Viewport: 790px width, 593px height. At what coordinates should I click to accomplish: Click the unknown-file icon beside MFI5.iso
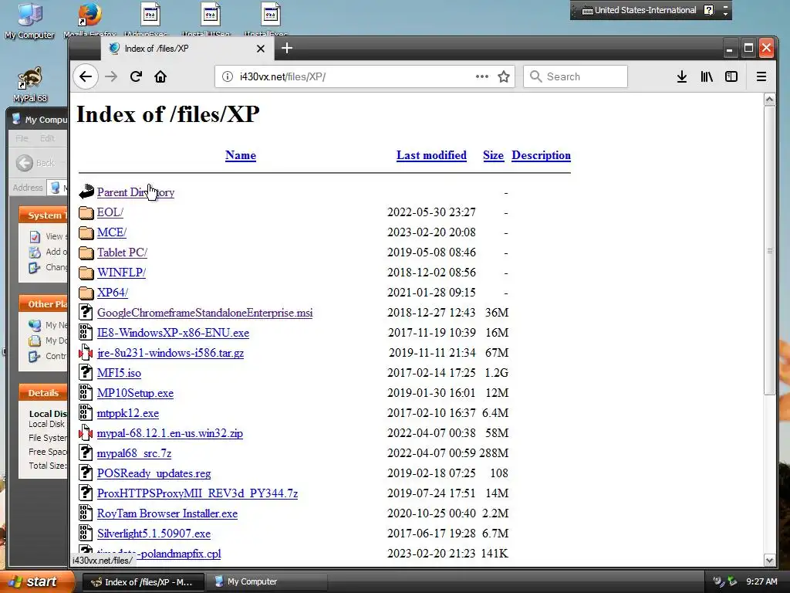(x=86, y=373)
